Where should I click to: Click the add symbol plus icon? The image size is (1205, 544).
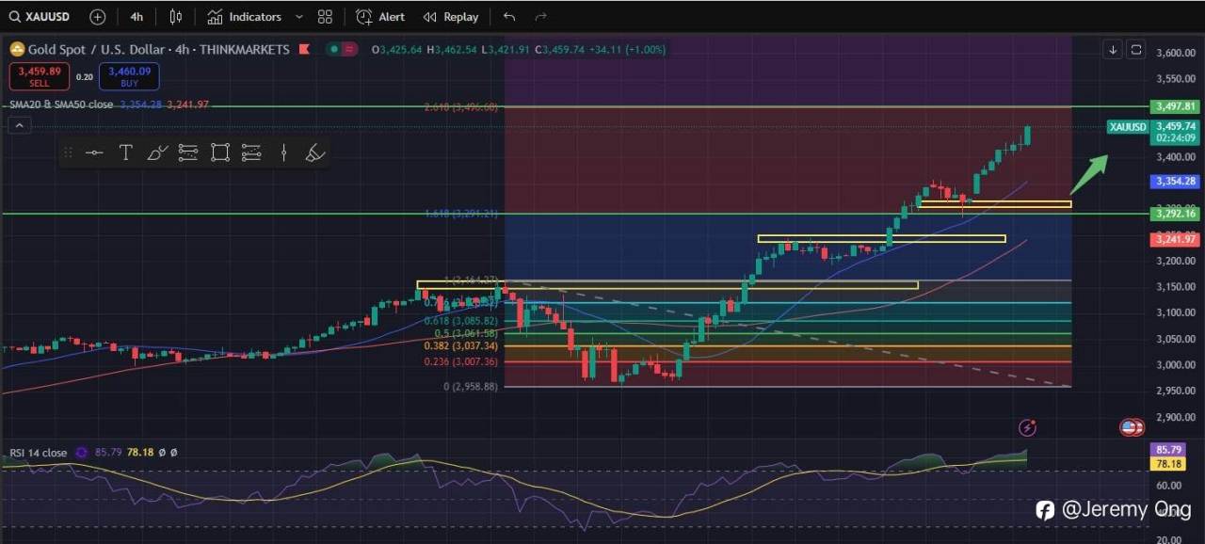[x=98, y=17]
